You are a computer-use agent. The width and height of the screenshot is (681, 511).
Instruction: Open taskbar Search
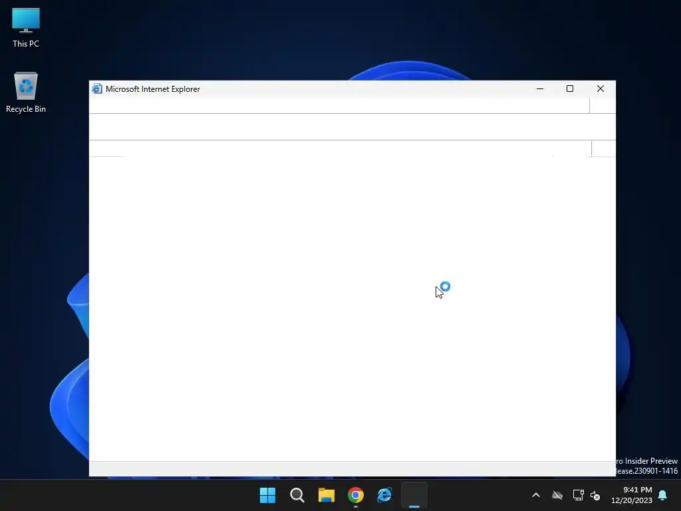click(297, 495)
